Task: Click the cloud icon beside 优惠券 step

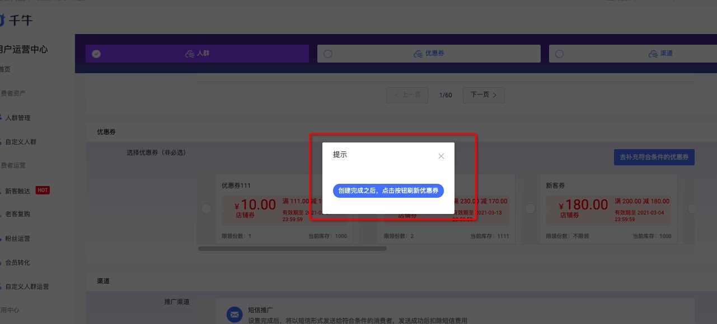Action: 418,54
